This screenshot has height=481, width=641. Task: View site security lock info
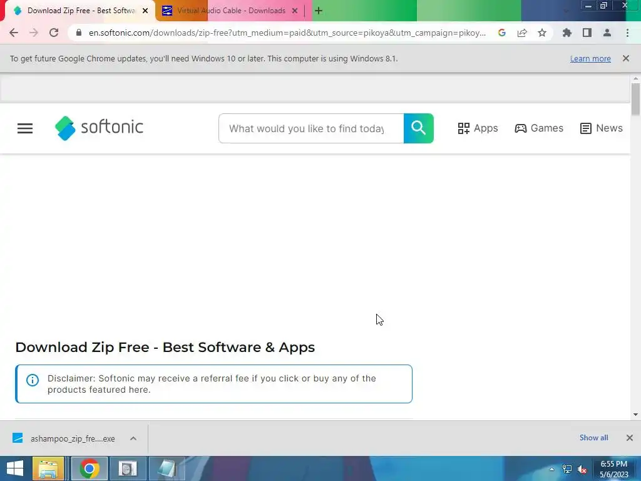pyautogui.click(x=79, y=33)
